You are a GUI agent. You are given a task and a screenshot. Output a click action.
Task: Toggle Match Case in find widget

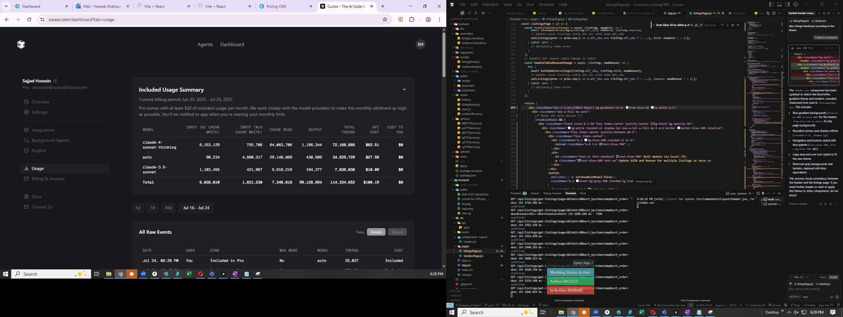(x=692, y=25)
